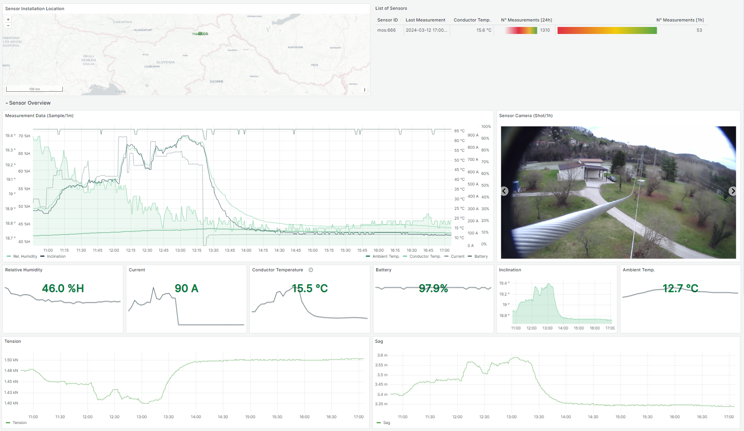Show next sensor camera shot

click(x=732, y=191)
